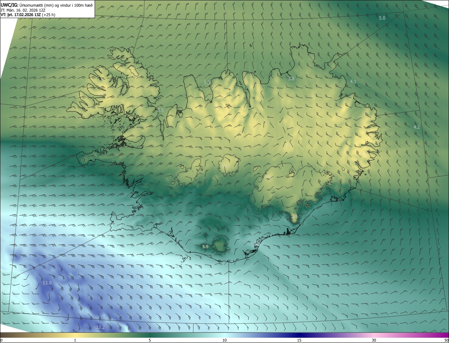The height and width of the screenshot is (343, 449).
Task: Click the '1' tick label on the color scale
Action: coord(75,341)
